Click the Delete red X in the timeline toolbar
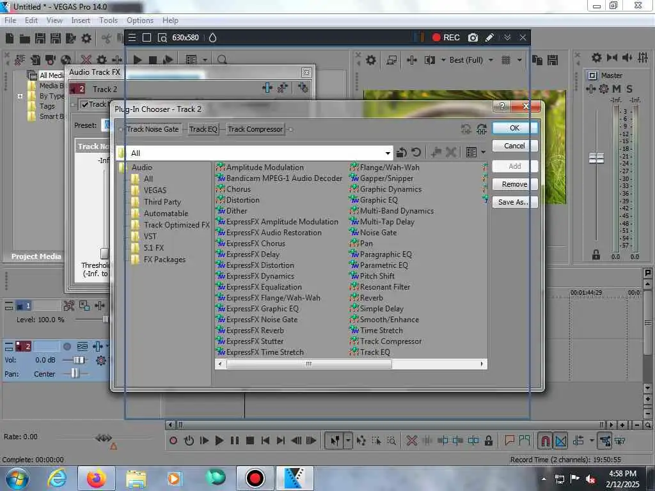Screen dimensions: 655x491 point(411,440)
